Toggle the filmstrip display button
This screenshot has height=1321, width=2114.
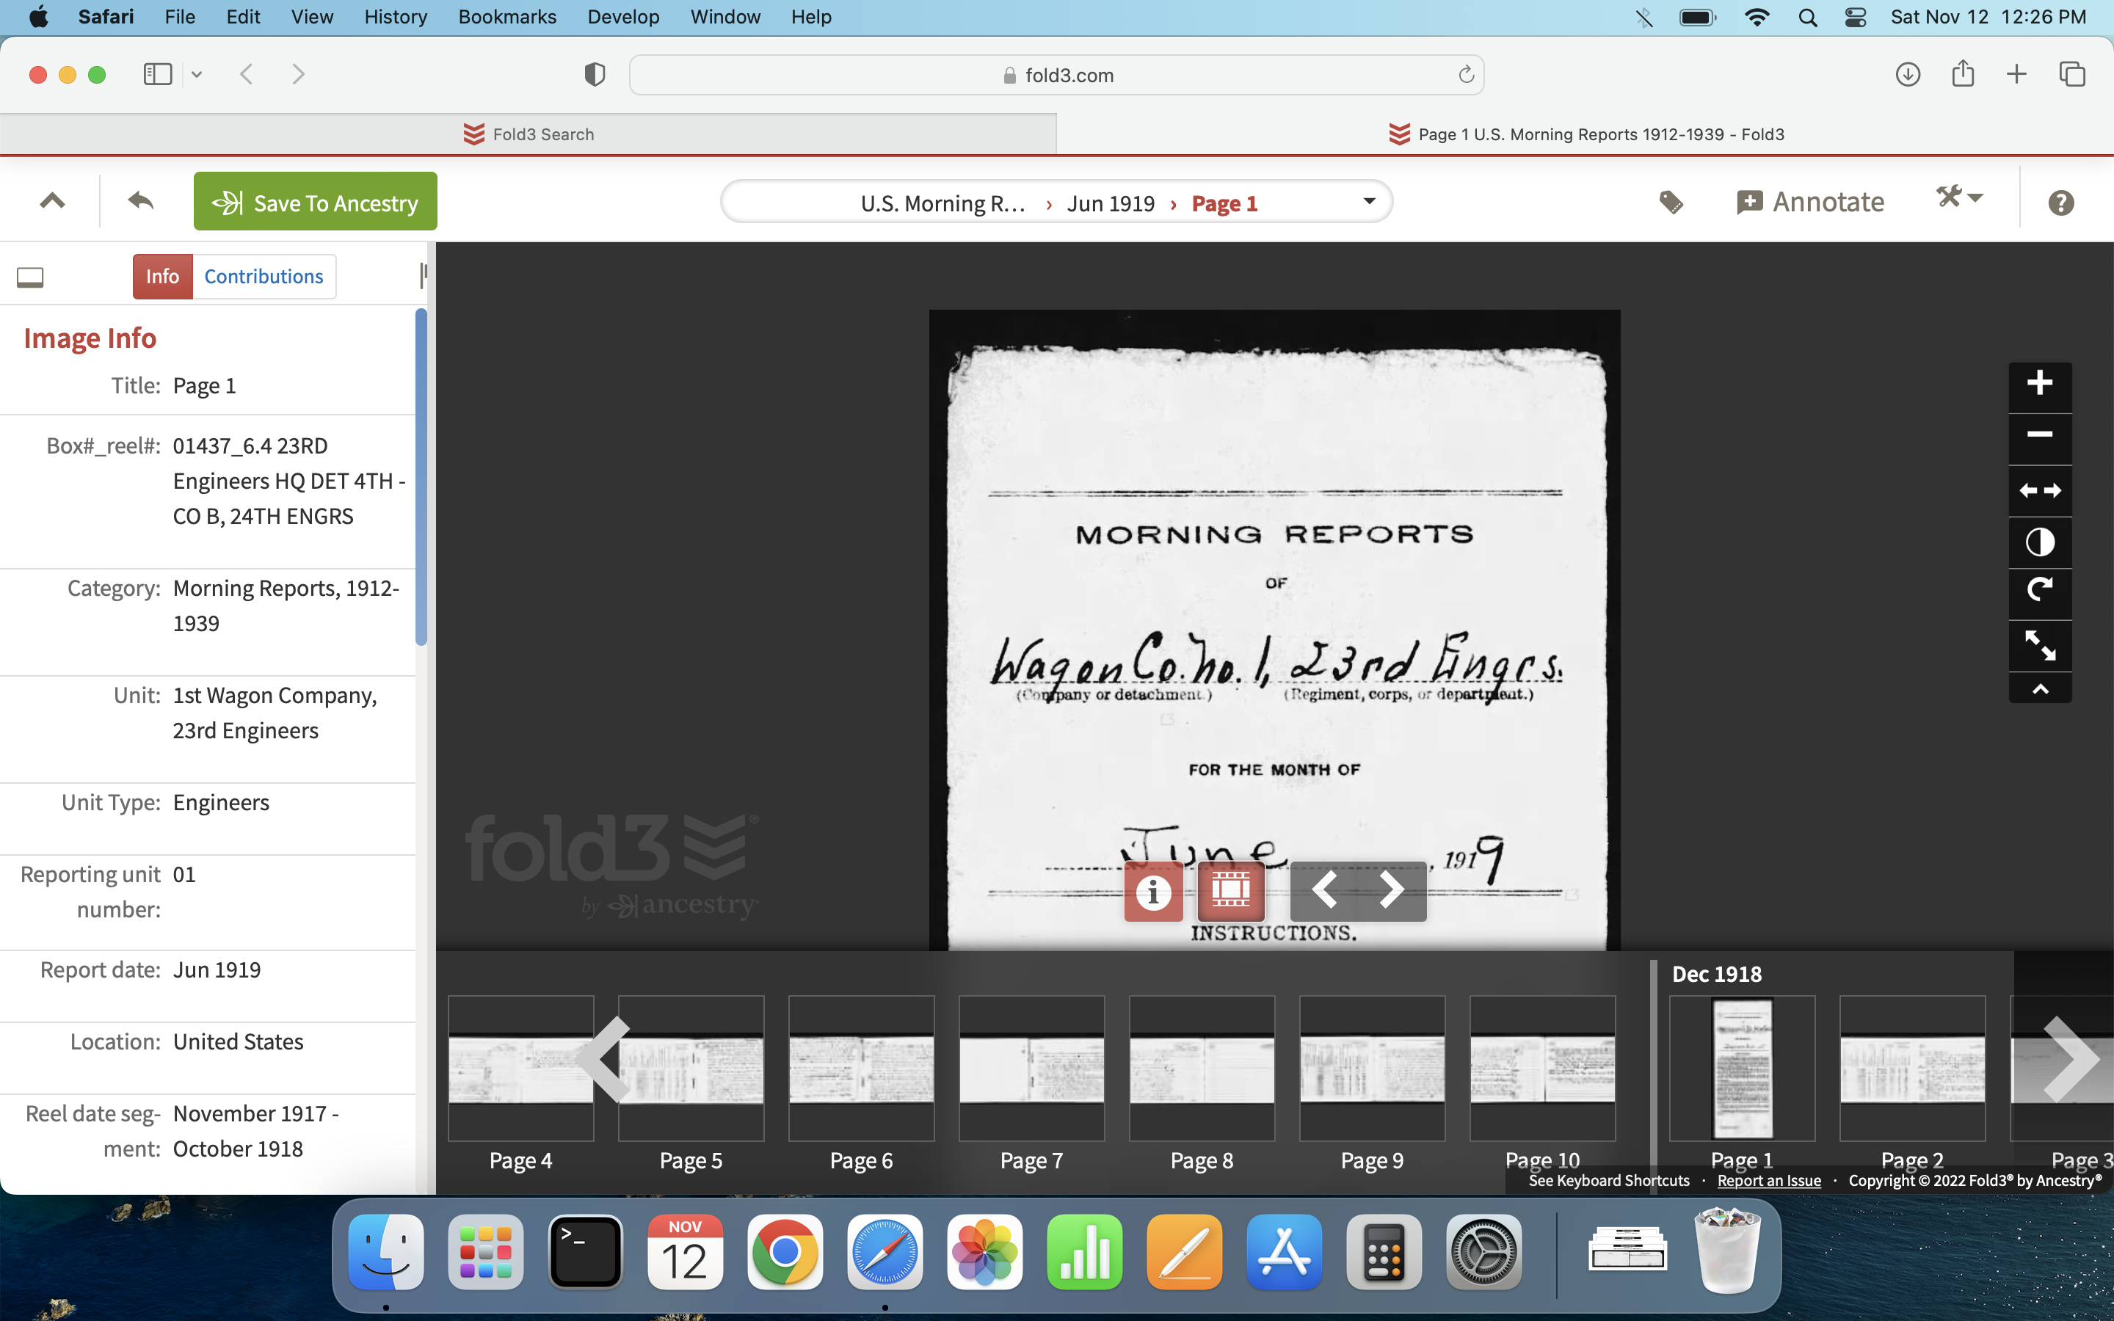coord(1230,891)
